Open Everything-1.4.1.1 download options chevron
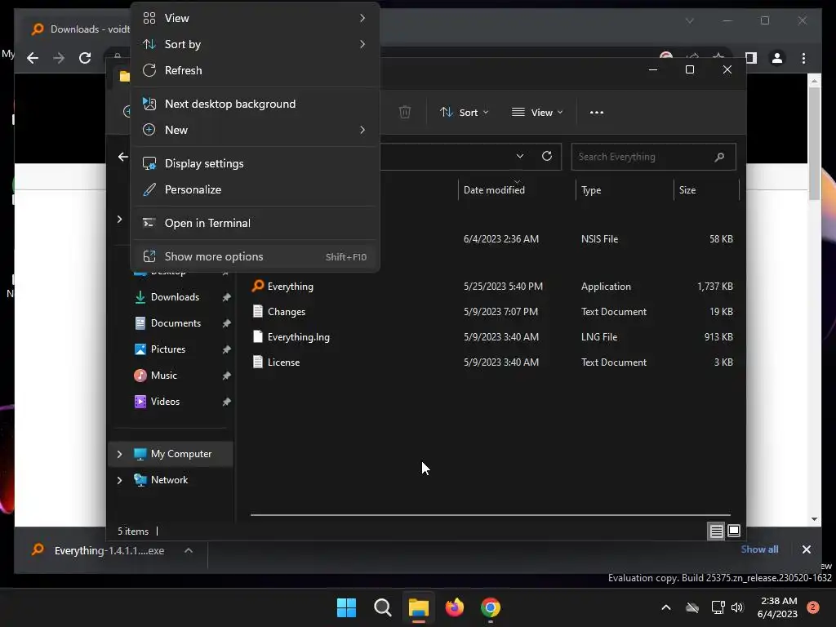The height and width of the screenshot is (627, 836). point(189,551)
